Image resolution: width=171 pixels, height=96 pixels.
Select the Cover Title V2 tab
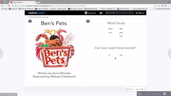(x=23, y=2)
